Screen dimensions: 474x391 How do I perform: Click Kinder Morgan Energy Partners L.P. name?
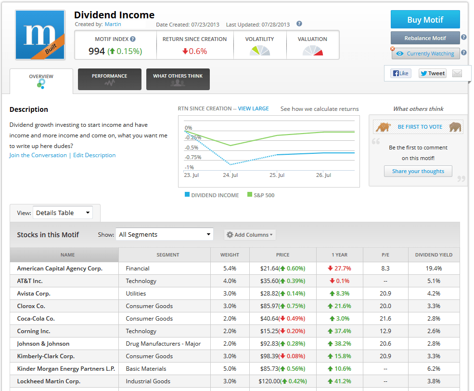coord(66,369)
